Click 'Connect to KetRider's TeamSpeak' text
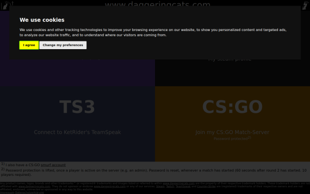This screenshot has height=194, width=310. tap(78, 132)
